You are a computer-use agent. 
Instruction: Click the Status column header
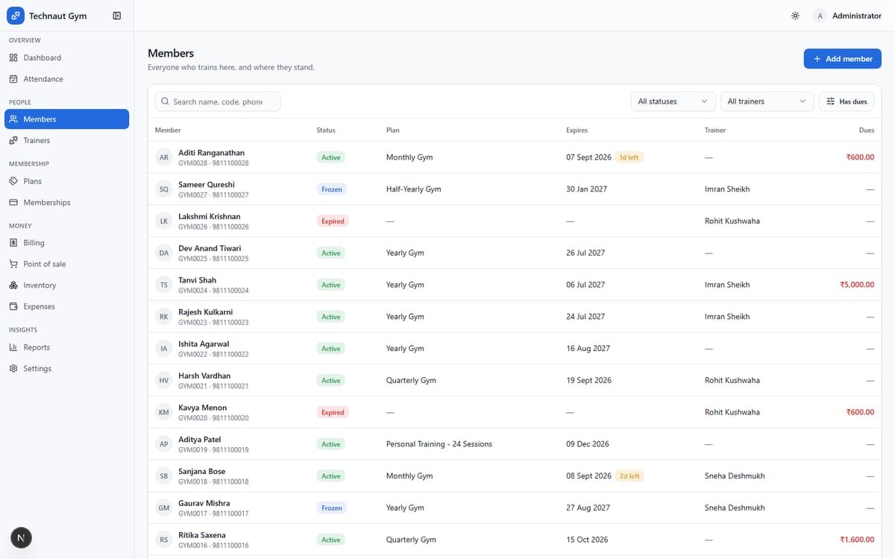326,130
